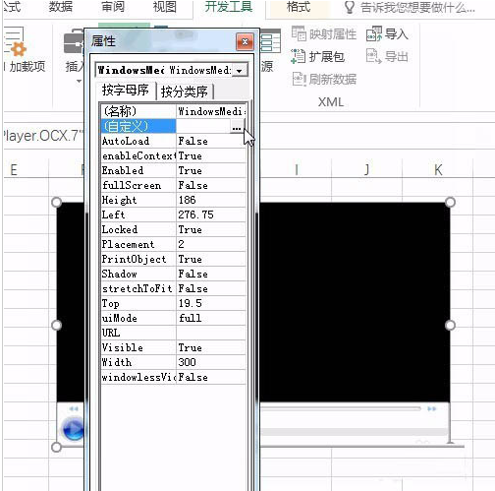Select the windowlessVideo property row
This screenshot has height=491, width=495.
pyautogui.click(x=173, y=377)
